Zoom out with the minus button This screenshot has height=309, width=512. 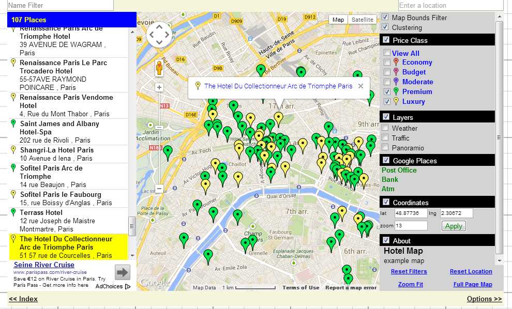coord(159,189)
